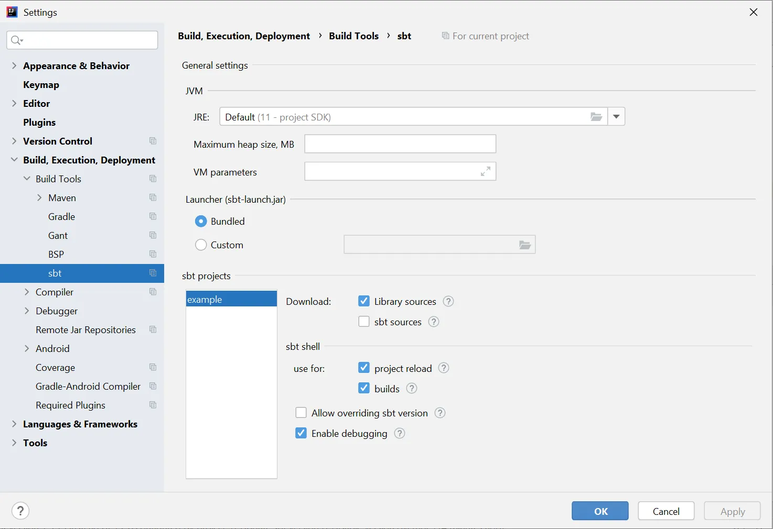This screenshot has width=773, height=529.
Task: Click the Maximum heap size input field
Action: (400, 144)
